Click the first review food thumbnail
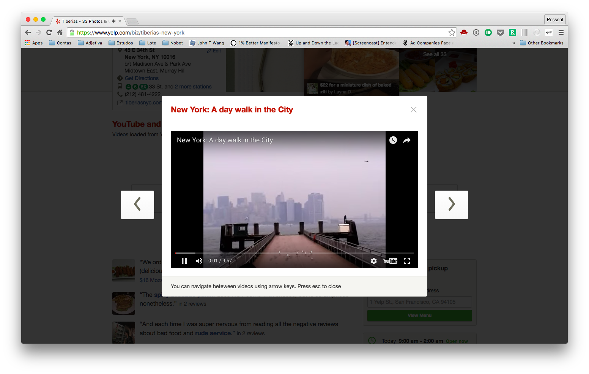This screenshot has height=374, width=589. point(124,271)
